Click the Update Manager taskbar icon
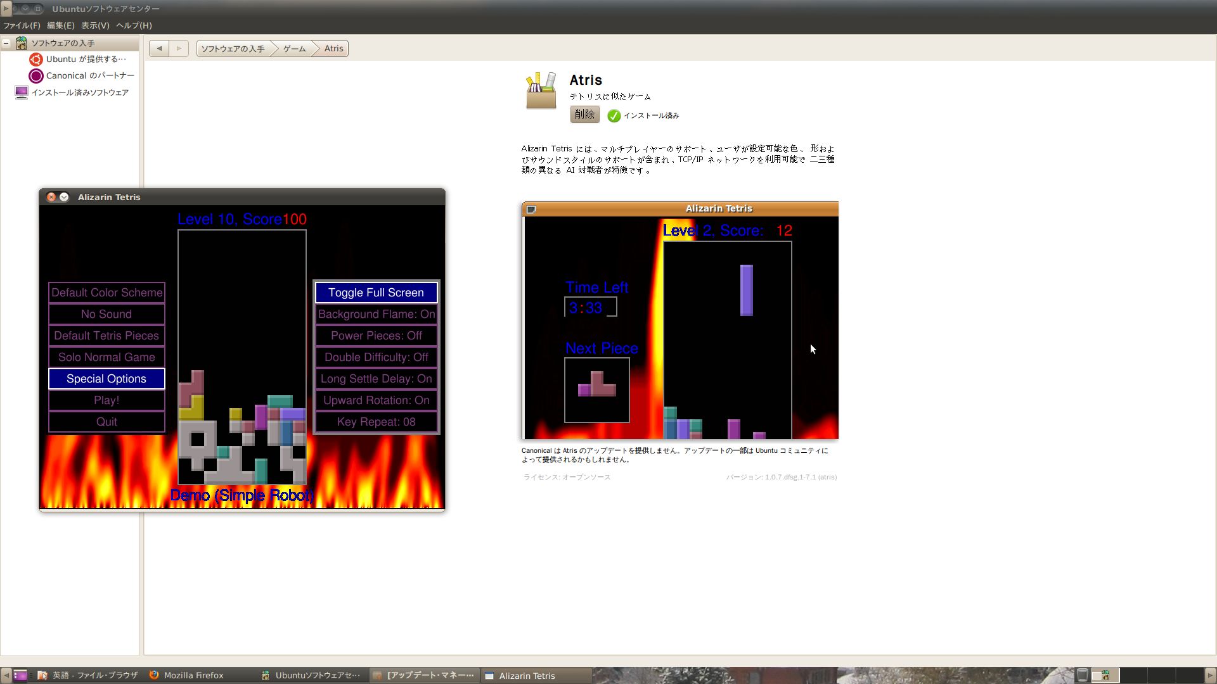This screenshot has width=1217, height=684. point(378,675)
